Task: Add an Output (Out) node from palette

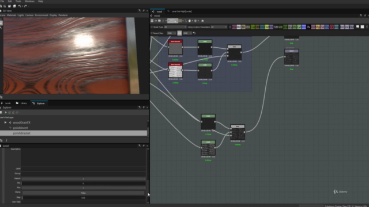Action: pos(352,27)
